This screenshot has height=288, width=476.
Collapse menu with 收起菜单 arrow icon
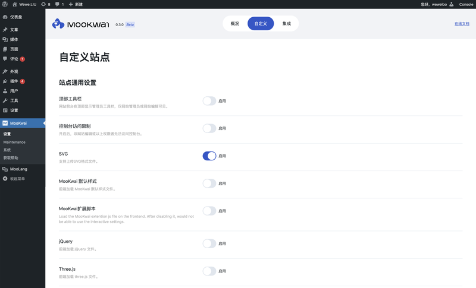click(x=5, y=179)
